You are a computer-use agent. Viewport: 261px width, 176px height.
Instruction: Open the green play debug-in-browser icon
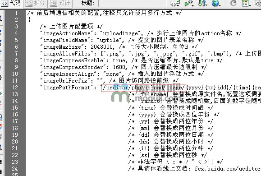tap(189, 3)
